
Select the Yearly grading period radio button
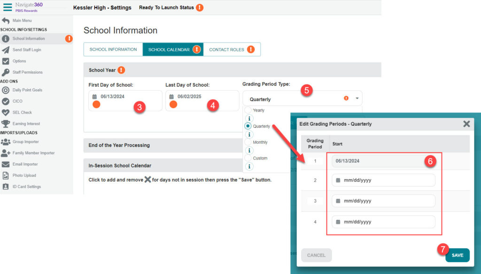tap(248, 110)
